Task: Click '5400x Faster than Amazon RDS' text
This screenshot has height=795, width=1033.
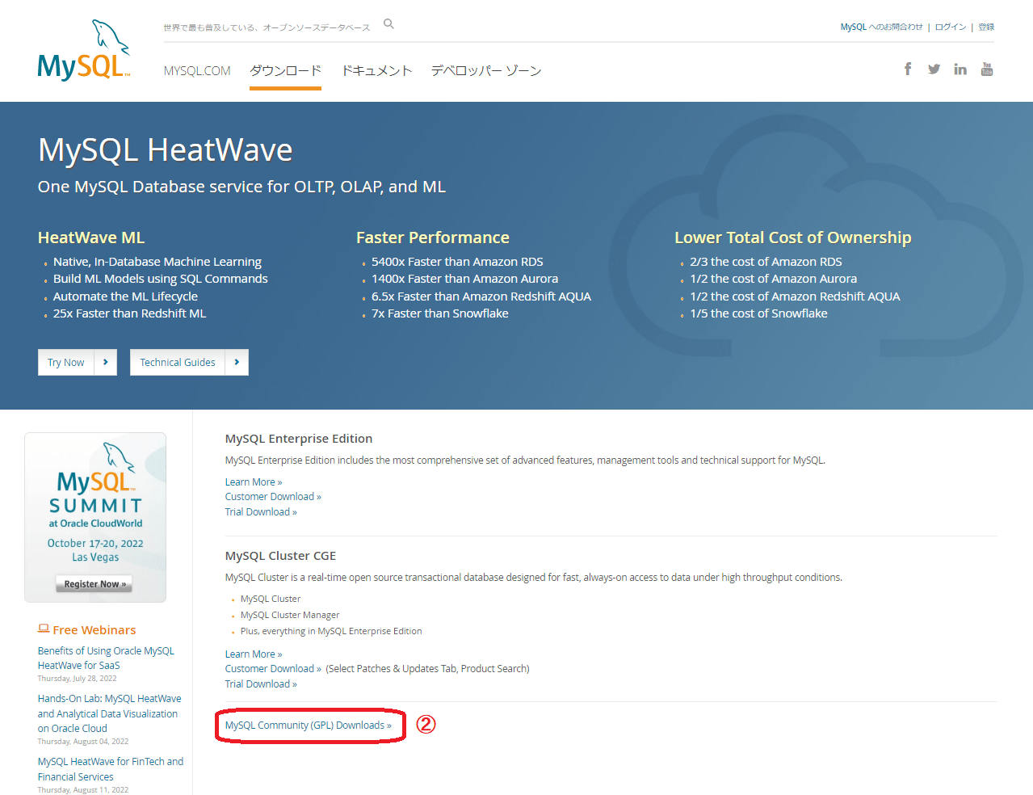Action: pyautogui.click(x=457, y=262)
